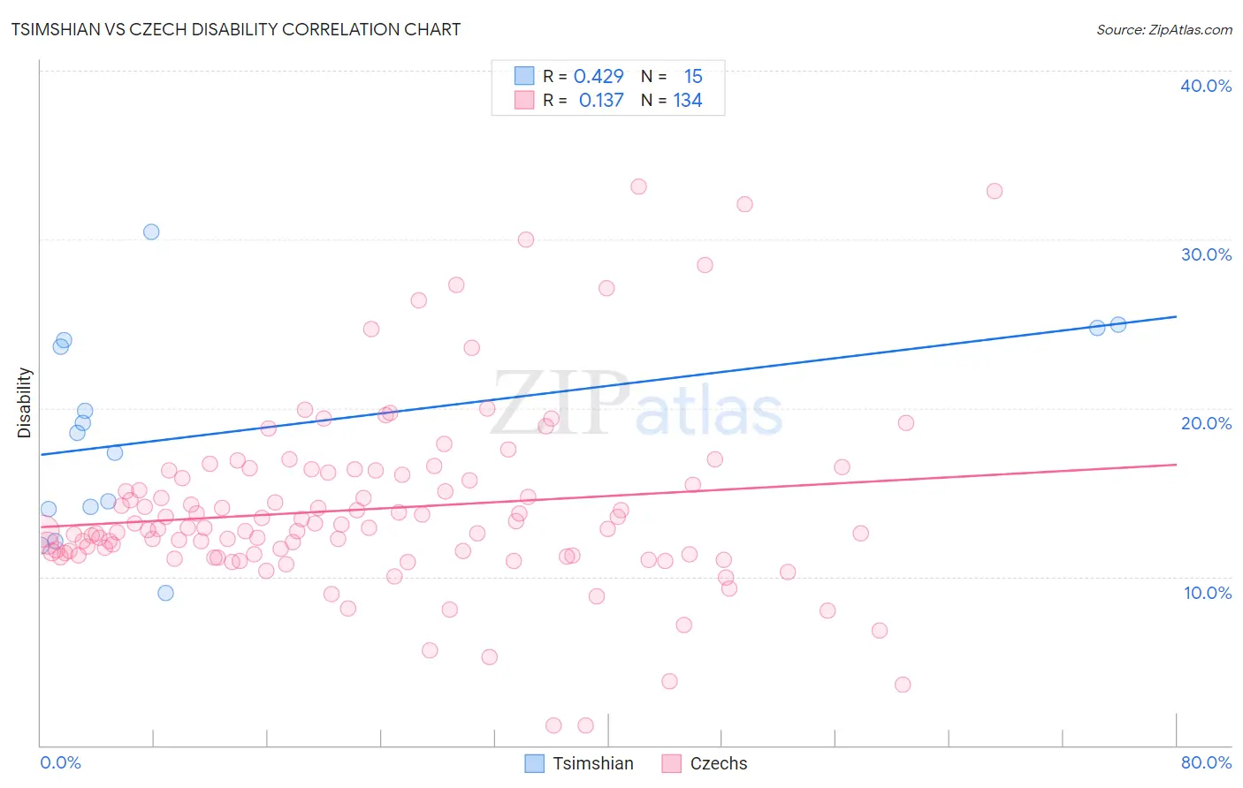Viewport: 1243px width, 788px height.
Task: Click the 80.0% x-axis label
Action: [1206, 762]
